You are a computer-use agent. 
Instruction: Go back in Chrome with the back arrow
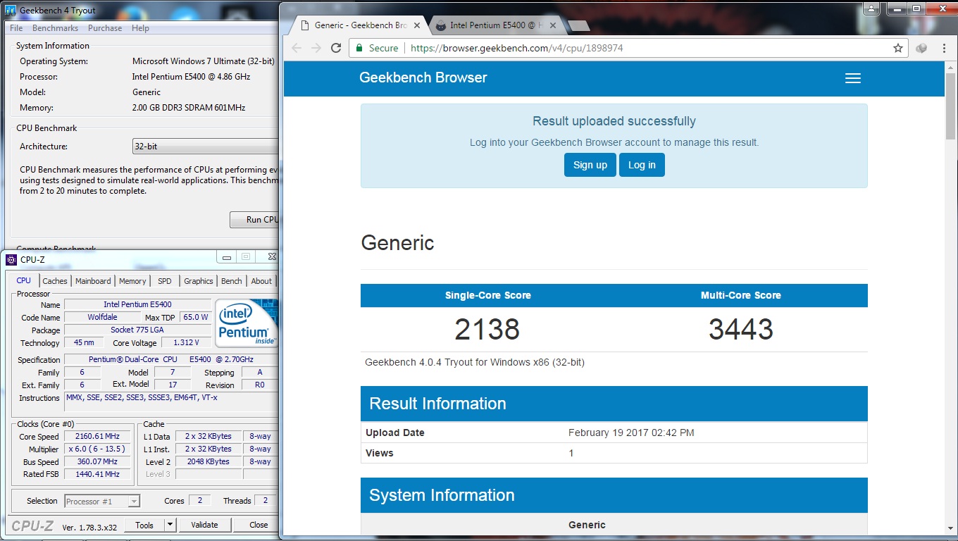coord(297,48)
